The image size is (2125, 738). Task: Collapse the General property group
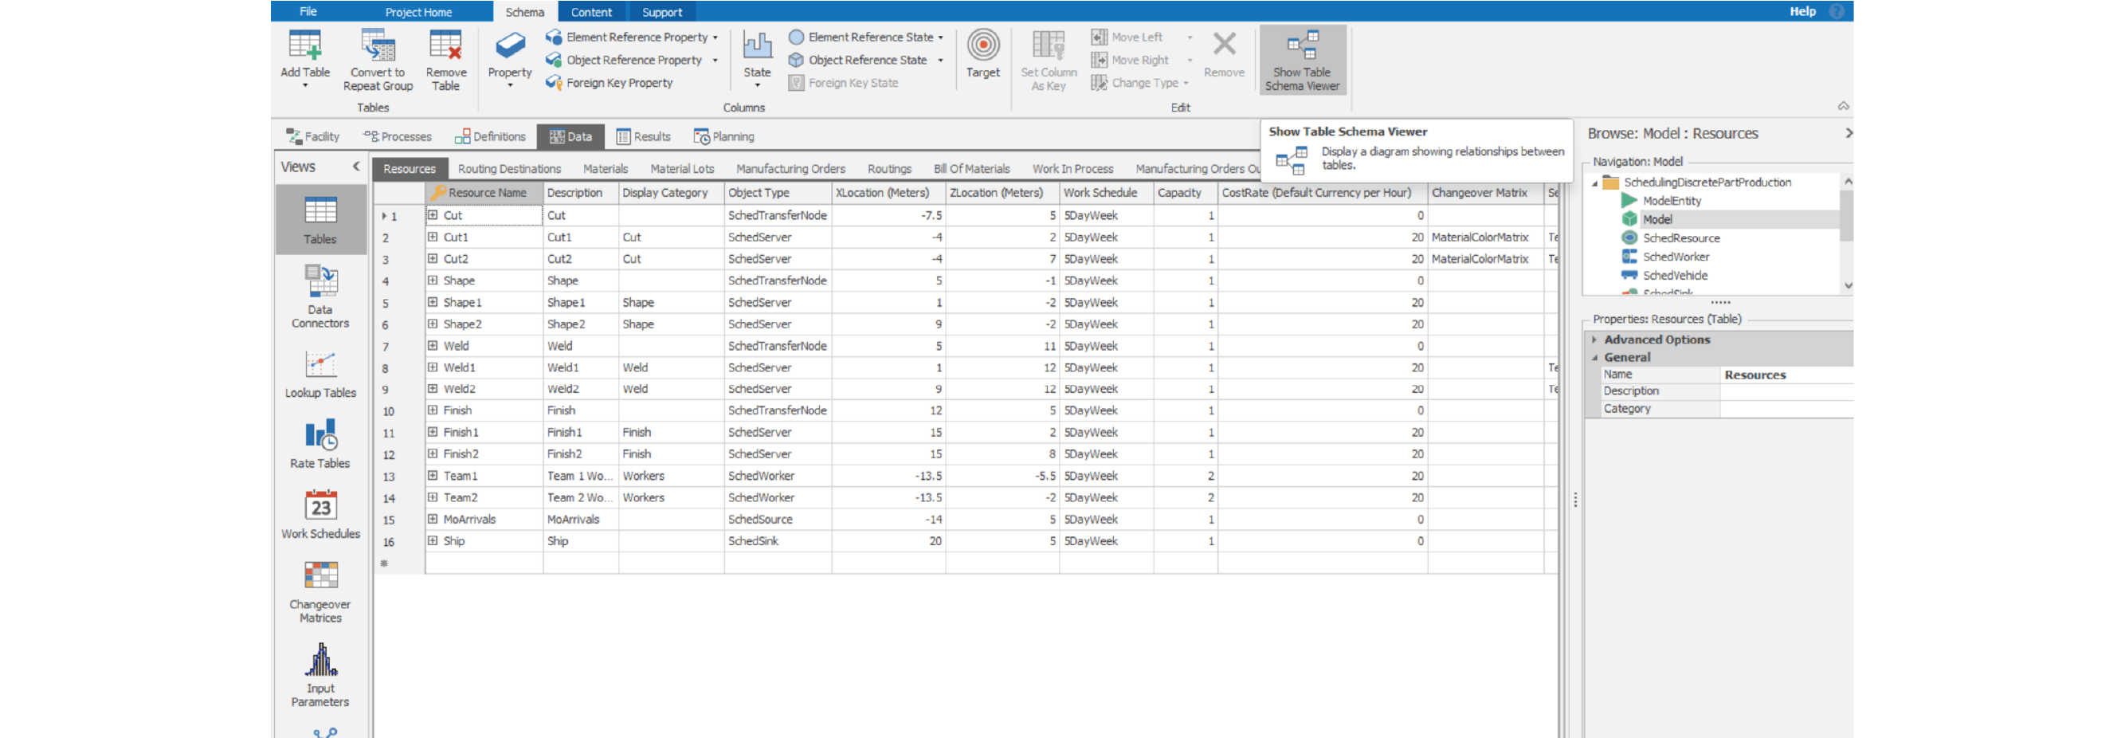[1594, 357]
